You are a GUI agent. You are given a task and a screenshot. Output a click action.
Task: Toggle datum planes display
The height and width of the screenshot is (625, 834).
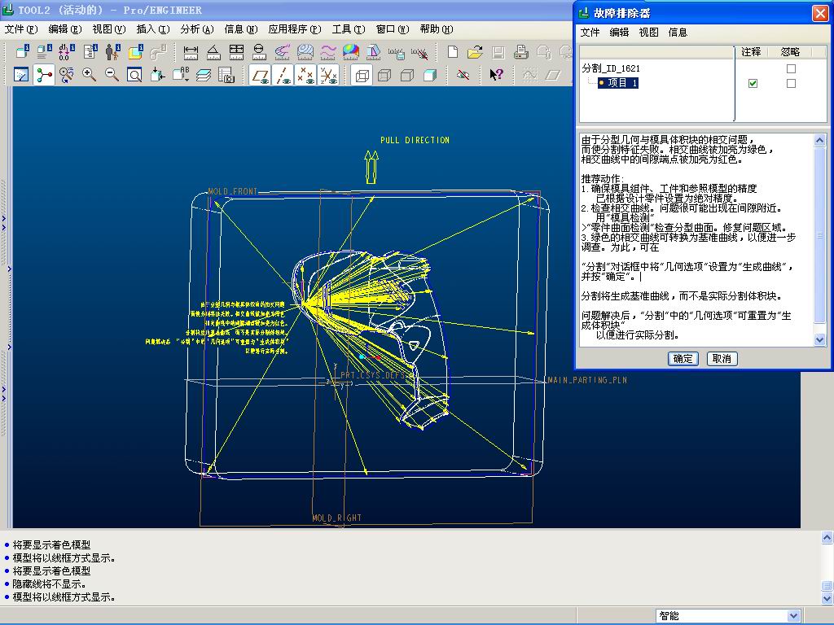260,75
